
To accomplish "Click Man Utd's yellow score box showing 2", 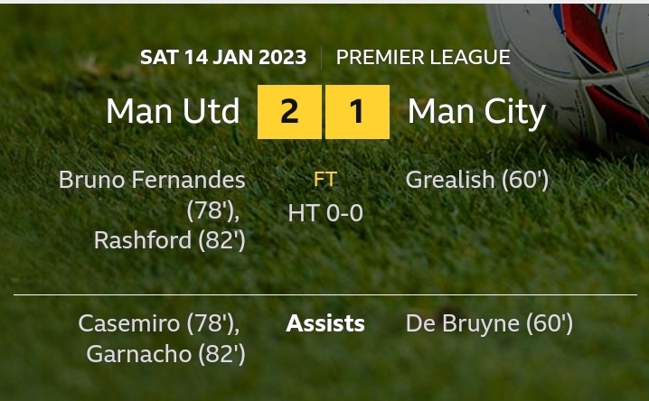I will (289, 112).
